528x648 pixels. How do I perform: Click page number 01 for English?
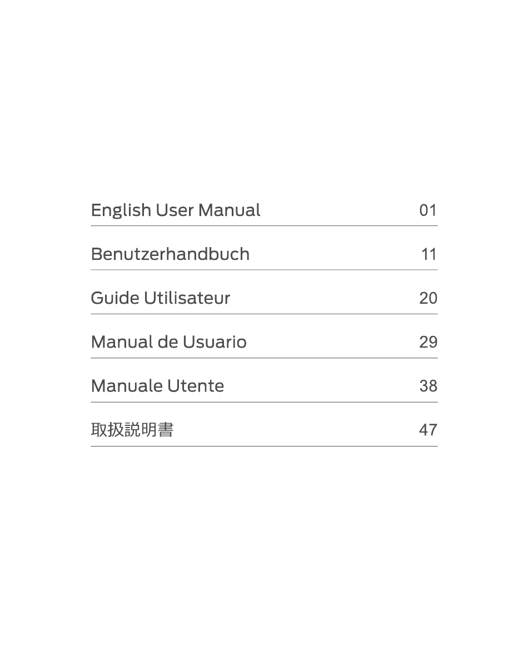428,210
